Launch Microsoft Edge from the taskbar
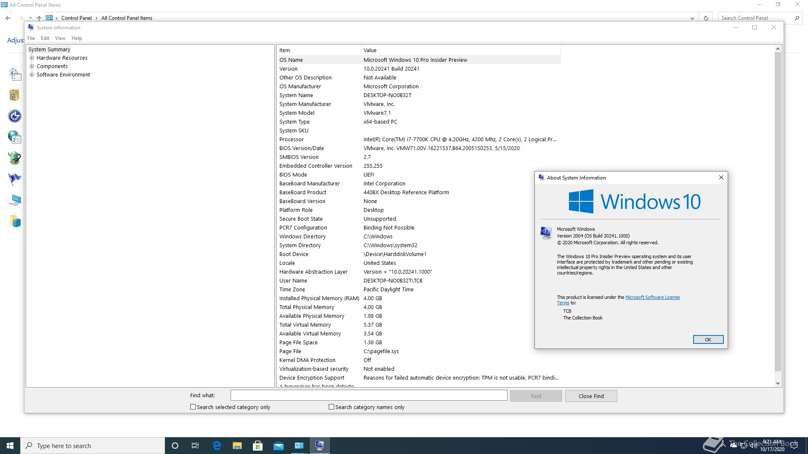This screenshot has height=454, width=808. coord(217,446)
